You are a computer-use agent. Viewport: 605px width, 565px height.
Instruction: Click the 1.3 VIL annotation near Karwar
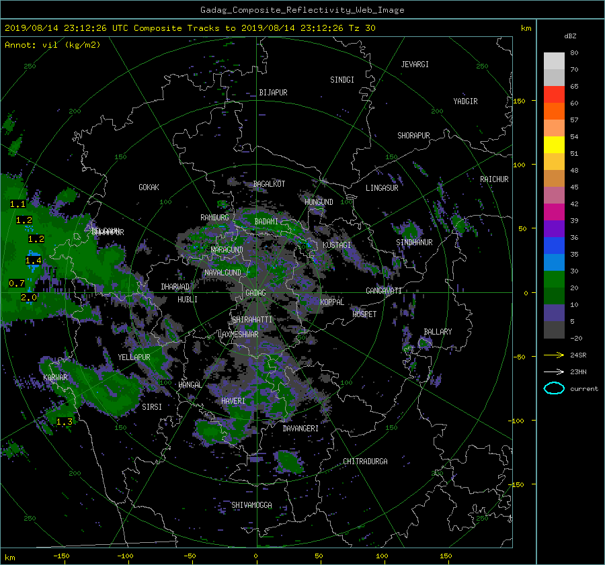(65, 422)
